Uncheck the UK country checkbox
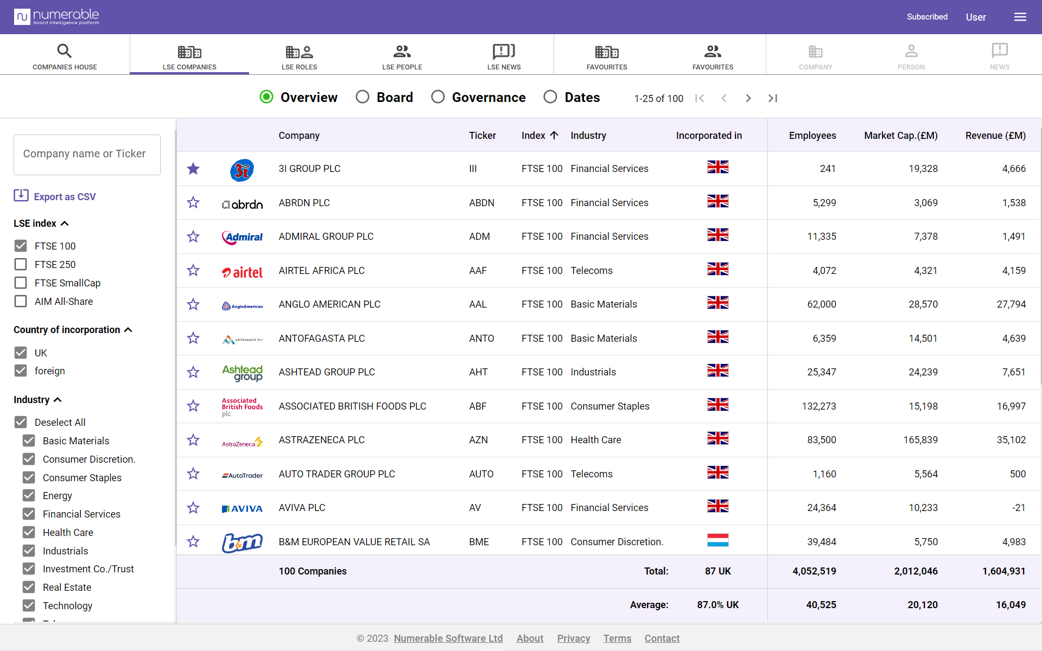1042x651 pixels. (21, 353)
